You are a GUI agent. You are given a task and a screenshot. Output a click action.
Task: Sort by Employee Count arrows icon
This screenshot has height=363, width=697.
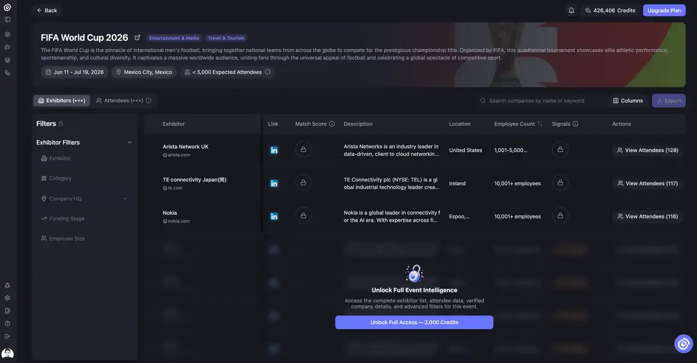point(540,124)
